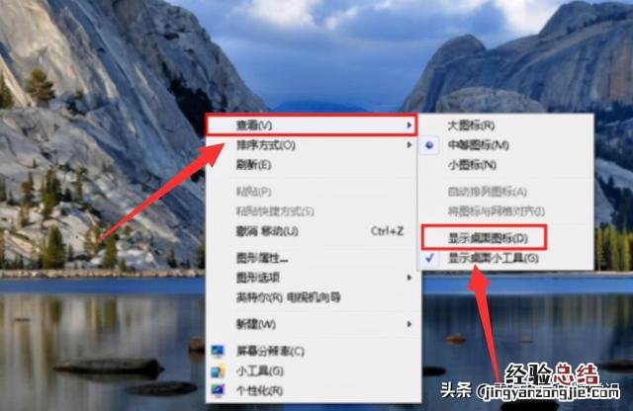Image resolution: width=633 pixels, height=411 pixels.
Task: Click the personalize (个性化) icon
Action: pos(218,390)
